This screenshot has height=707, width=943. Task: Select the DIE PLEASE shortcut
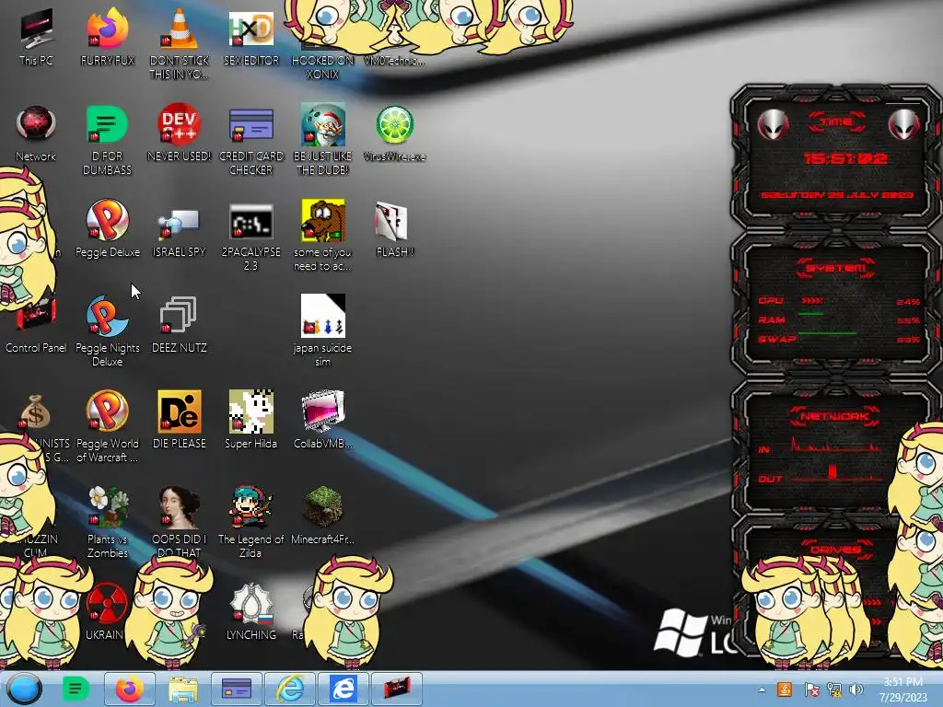click(180, 420)
